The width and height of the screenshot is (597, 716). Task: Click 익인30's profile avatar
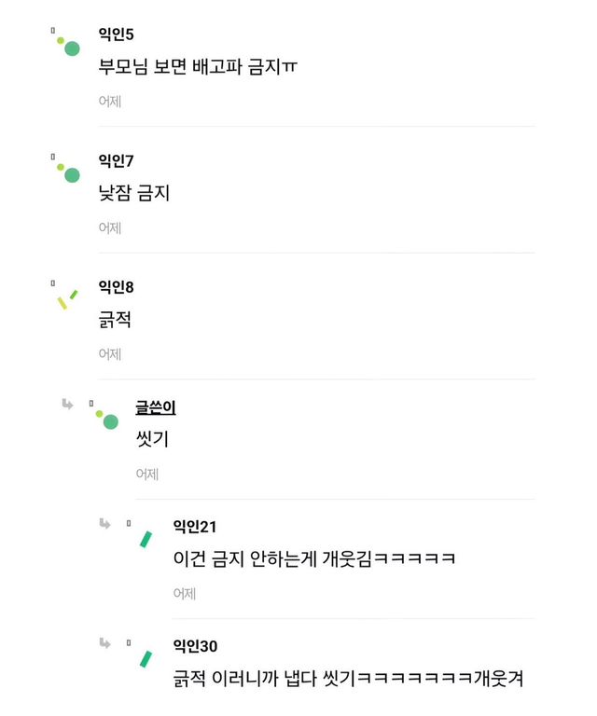146,658
